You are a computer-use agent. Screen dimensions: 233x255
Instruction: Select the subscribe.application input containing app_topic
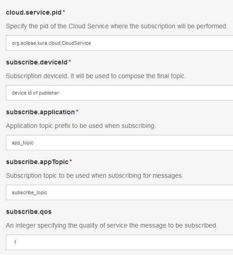click(120, 143)
